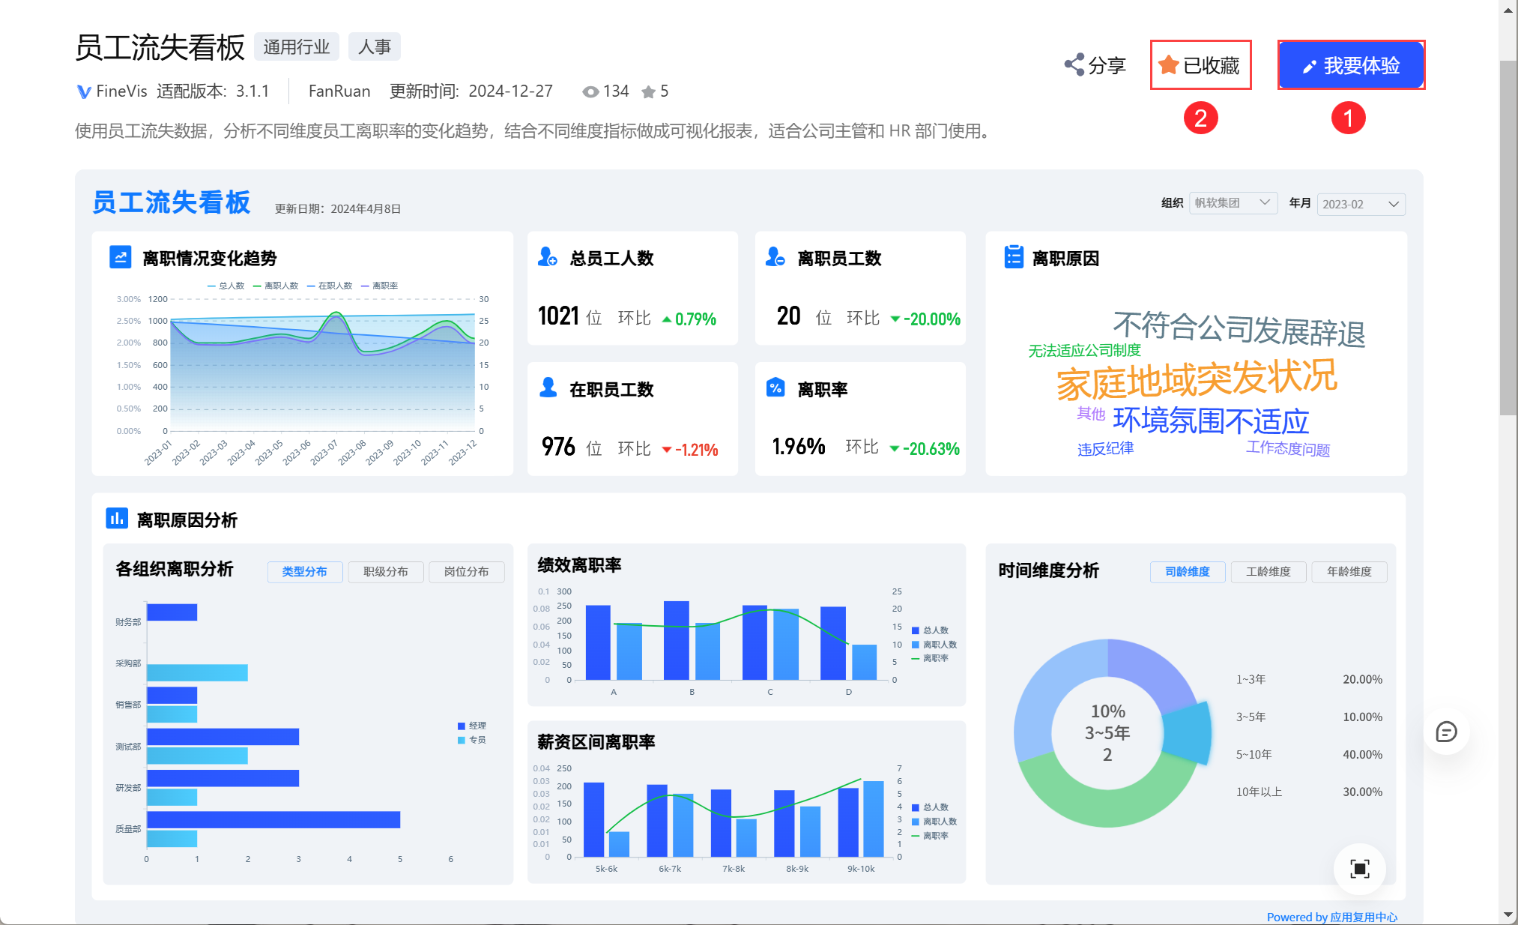Switch to the 职级分布 tab
Viewport: 1518px width, 925px height.
(x=385, y=572)
